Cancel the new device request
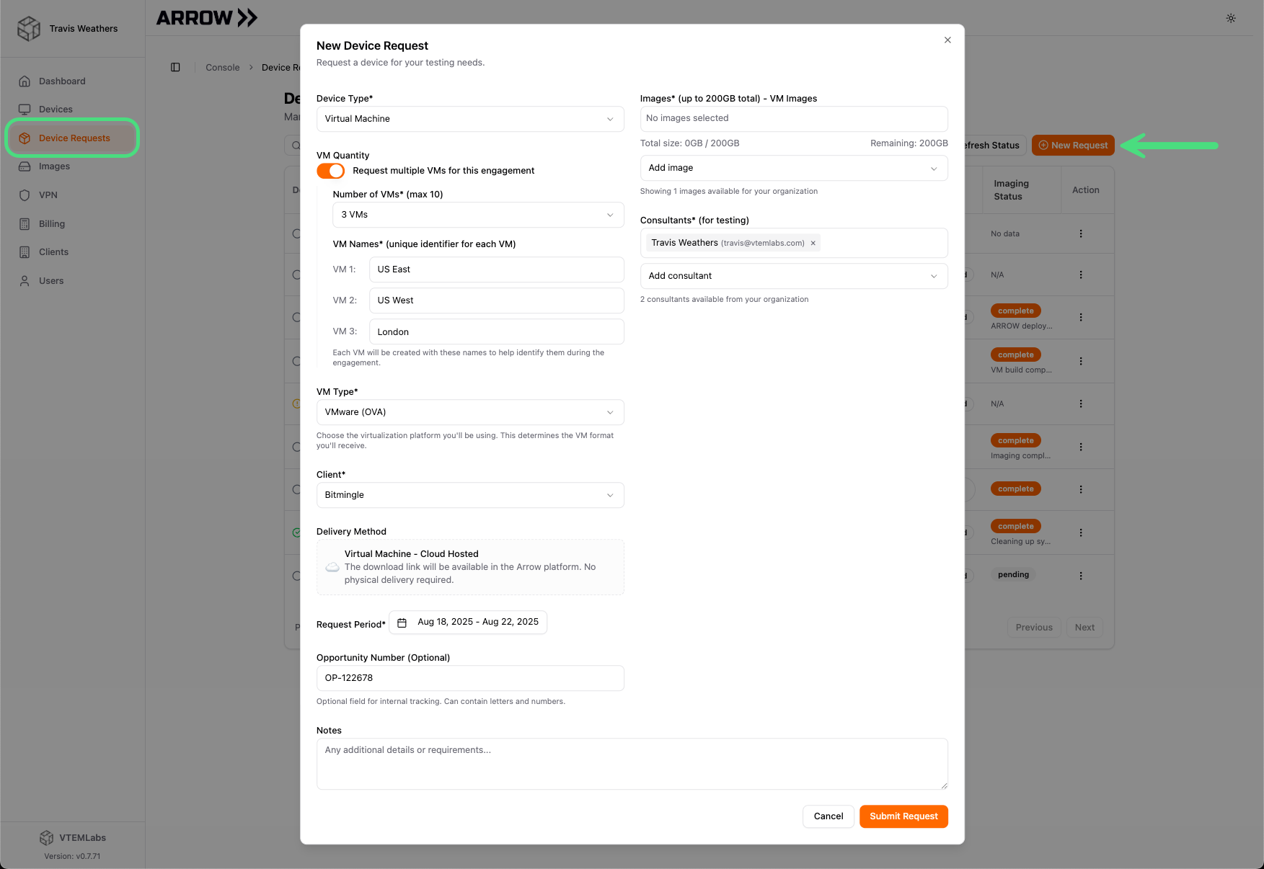This screenshot has height=869, width=1264. [828, 816]
